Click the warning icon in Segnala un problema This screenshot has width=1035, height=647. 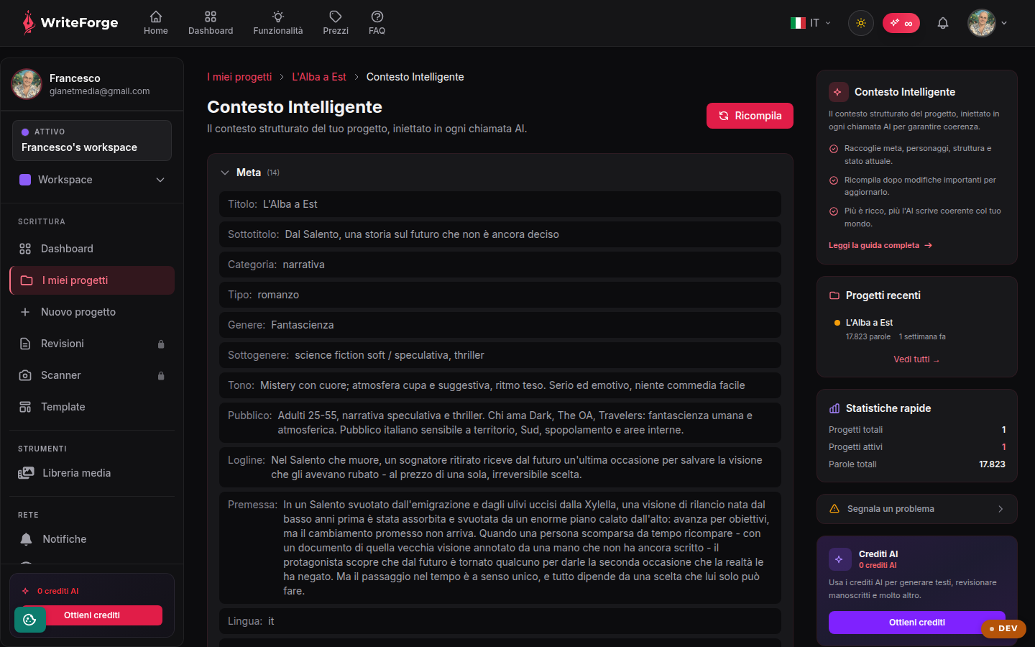834,509
